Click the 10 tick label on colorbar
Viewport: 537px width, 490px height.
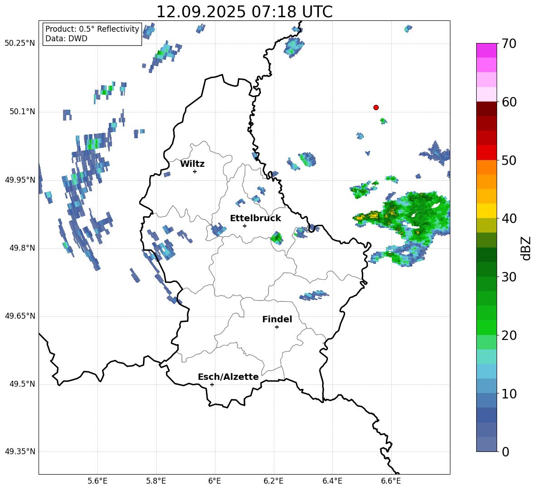pos(509,393)
